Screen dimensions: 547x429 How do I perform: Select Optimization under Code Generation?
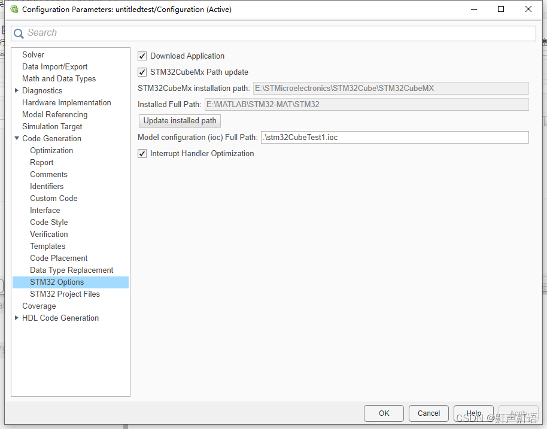tap(51, 150)
